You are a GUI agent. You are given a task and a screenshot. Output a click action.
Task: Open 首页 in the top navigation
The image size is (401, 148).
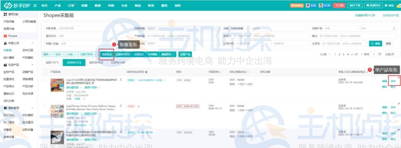click(x=44, y=5)
